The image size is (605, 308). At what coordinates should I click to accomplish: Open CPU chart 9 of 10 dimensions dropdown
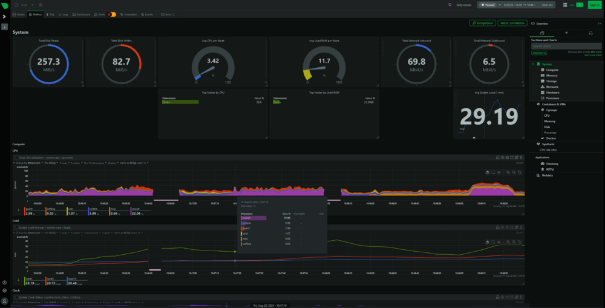[x=95, y=163]
